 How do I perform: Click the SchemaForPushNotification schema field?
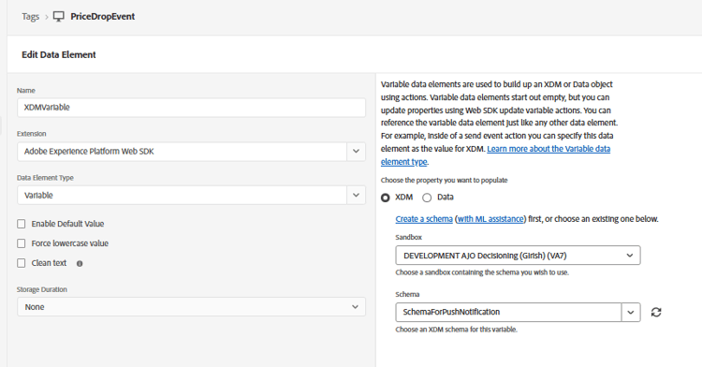(x=508, y=312)
